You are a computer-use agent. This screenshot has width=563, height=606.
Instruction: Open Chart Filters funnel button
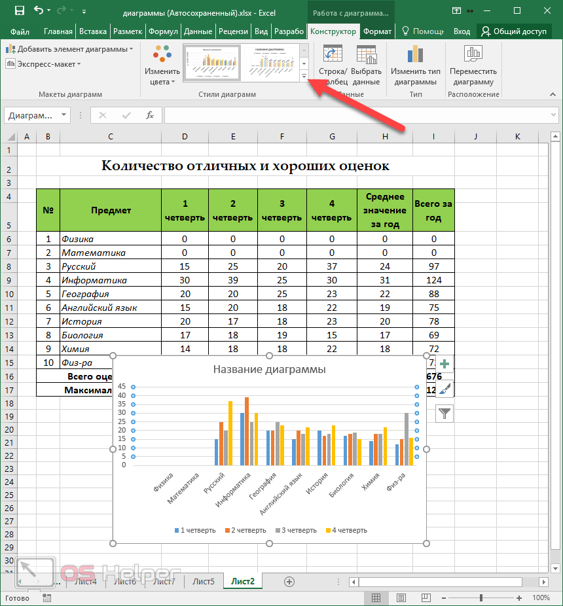point(445,413)
